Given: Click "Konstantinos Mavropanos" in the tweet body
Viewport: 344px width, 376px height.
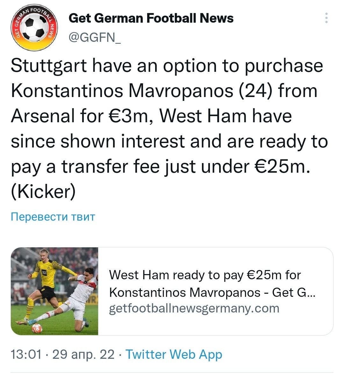Looking at the screenshot, I should pos(122,91).
